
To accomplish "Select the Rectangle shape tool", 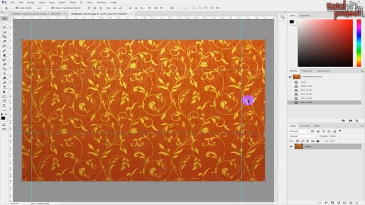I will 5,97.
